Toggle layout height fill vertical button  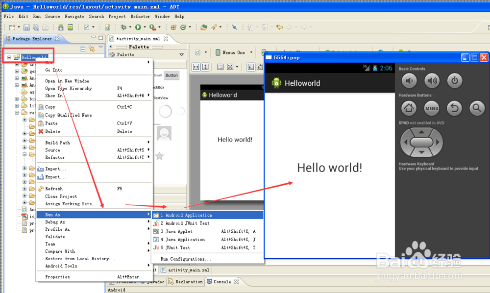(x=205, y=67)
